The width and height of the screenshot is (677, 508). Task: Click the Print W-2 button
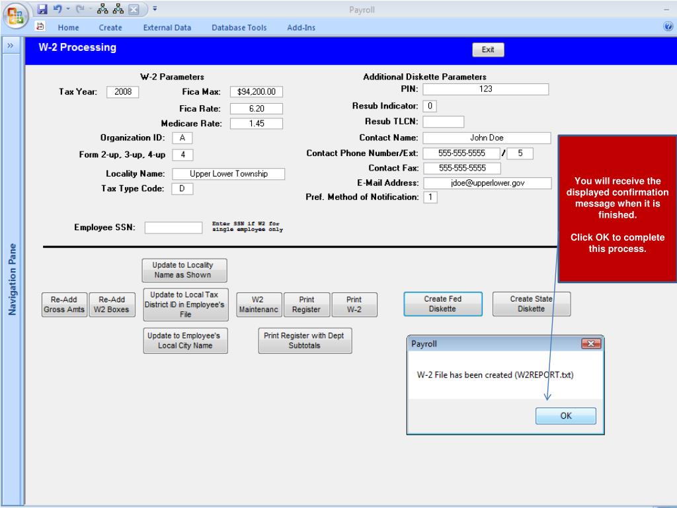(x=354, y=304)
